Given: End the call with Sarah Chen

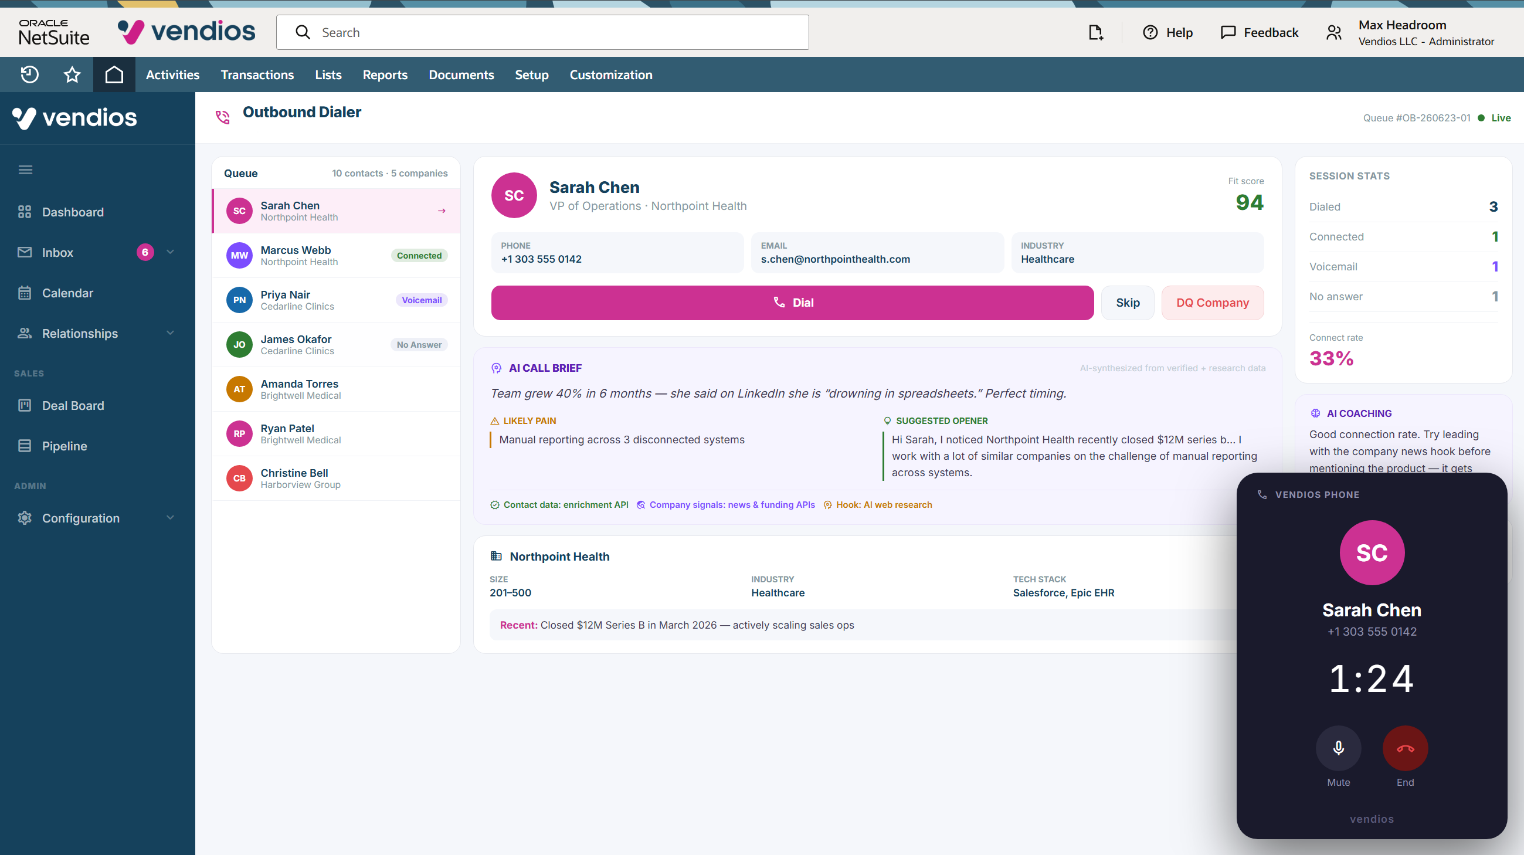Looking at the screenshot, I should (x=1405, y=748).
